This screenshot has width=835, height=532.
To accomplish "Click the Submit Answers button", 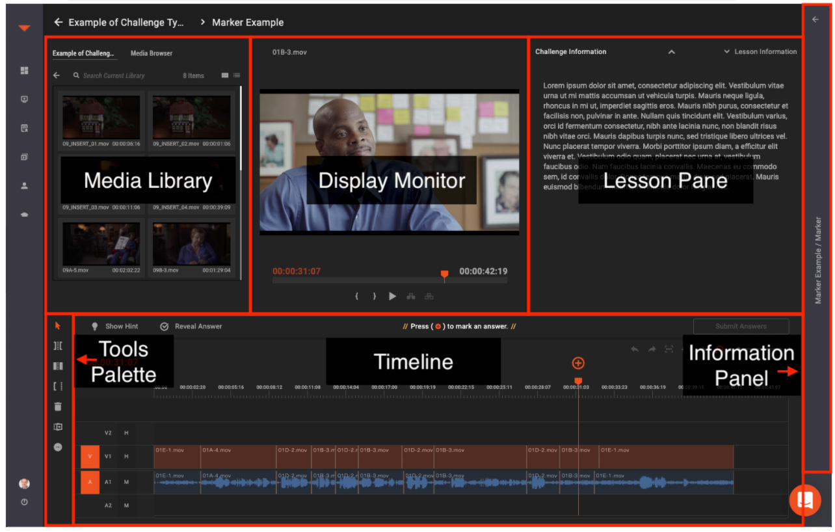I will (x=741, y=326).
